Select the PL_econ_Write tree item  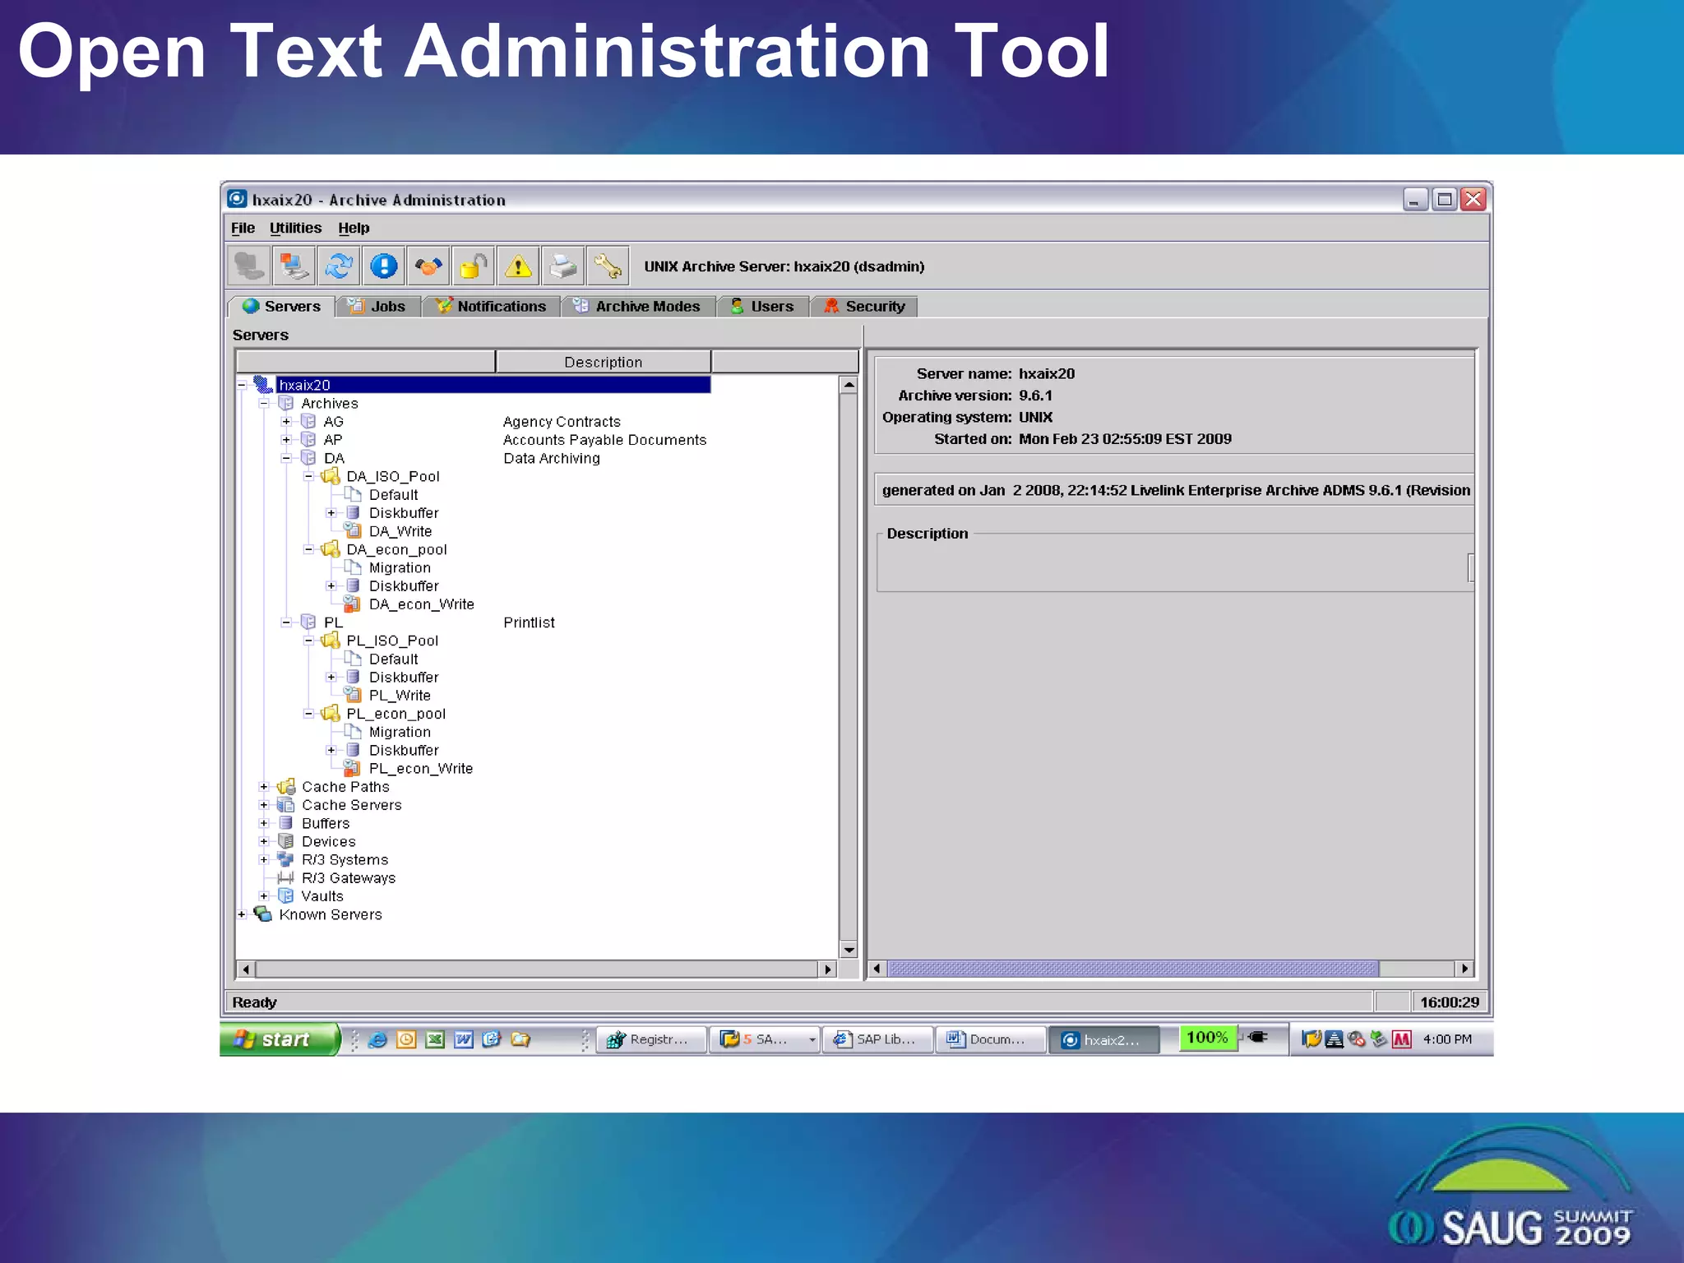pos(421,769)
